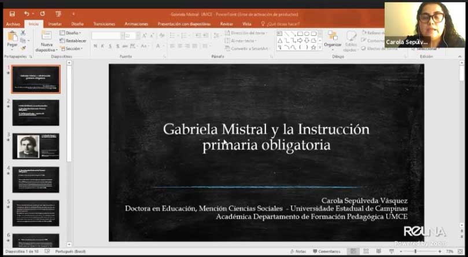This screenshot has height=257, width=468.
Task: Toggle bold (N) formatting
Action: [95, 46]
